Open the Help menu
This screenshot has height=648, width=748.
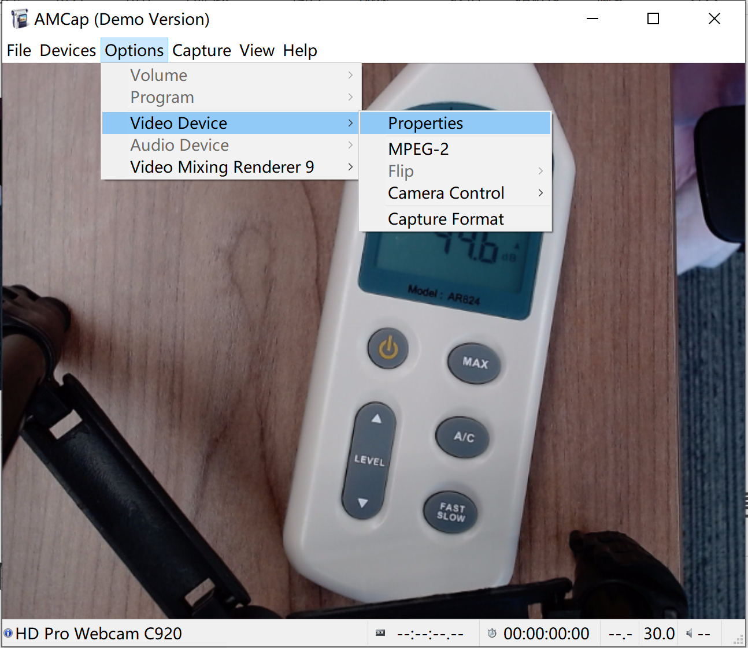(300, 50)
